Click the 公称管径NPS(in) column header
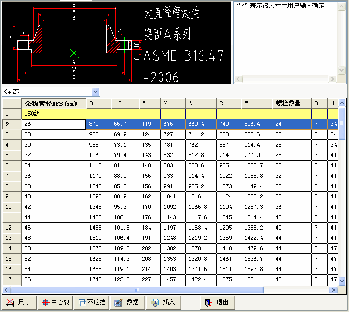Viewport: 349px width, 312px height. click(54, 103)
